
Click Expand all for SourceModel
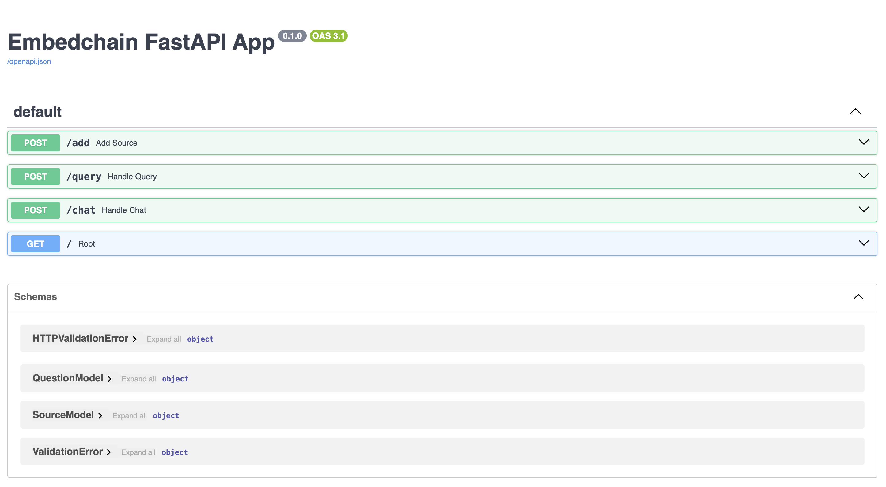tap(129, 415)
